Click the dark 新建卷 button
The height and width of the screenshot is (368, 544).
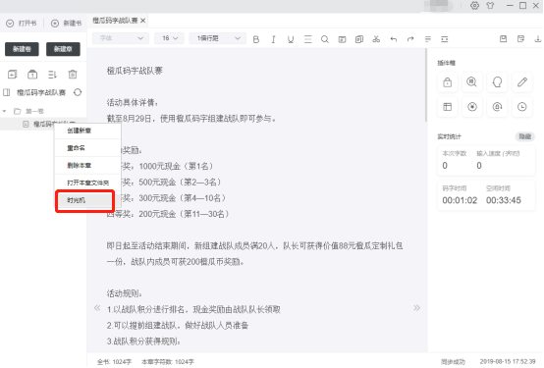(22, 49)
